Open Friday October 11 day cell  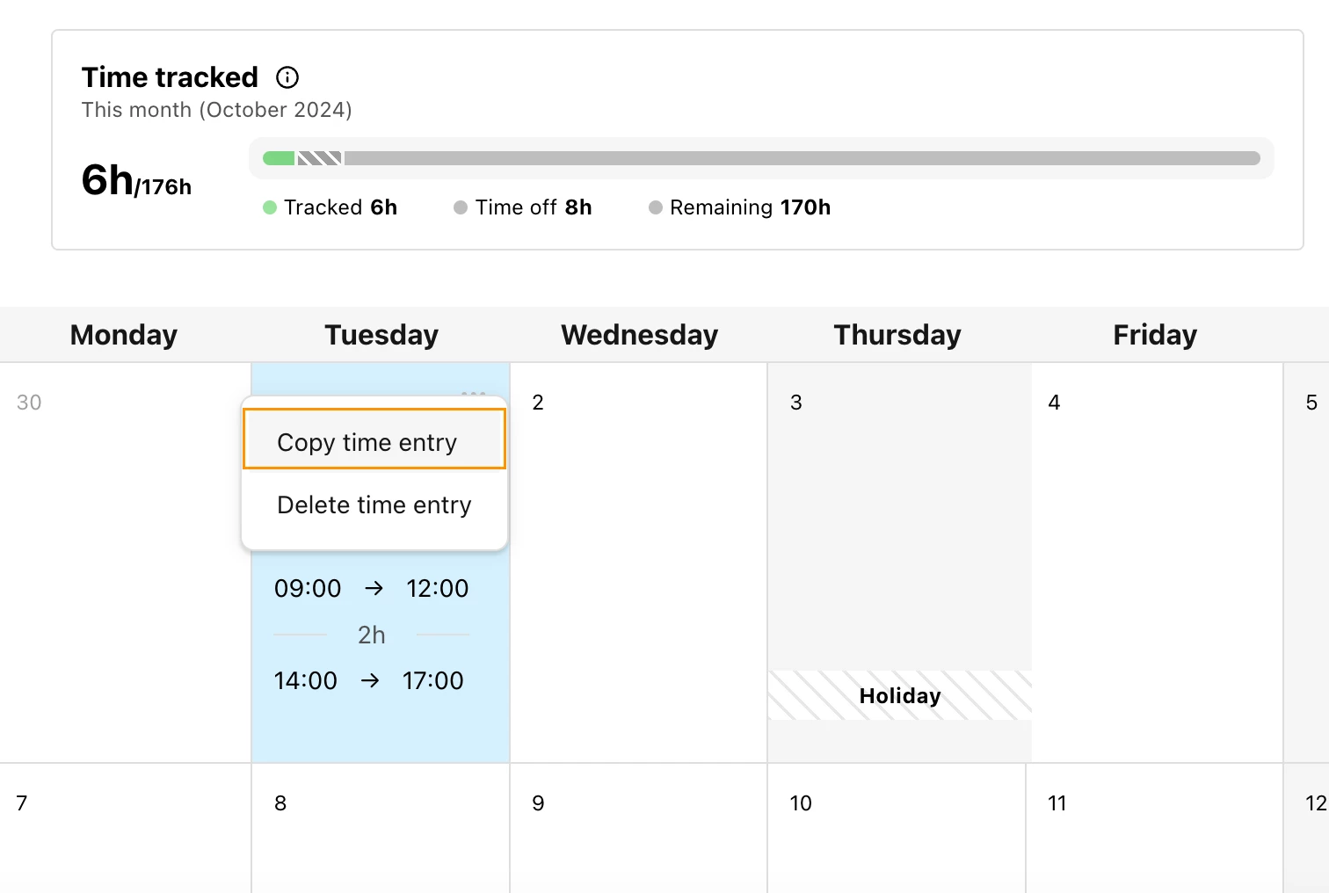pyautogui.click(x=1155, y=829)
